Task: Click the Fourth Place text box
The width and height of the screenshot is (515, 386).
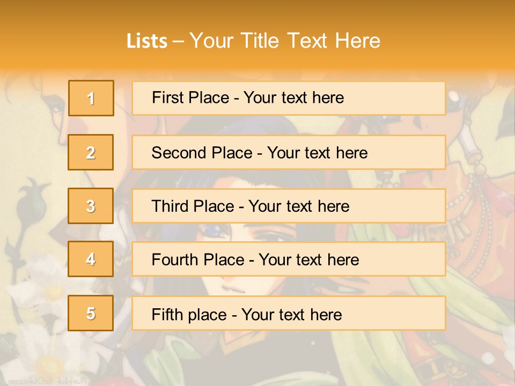Action: (x=289, y=259)
